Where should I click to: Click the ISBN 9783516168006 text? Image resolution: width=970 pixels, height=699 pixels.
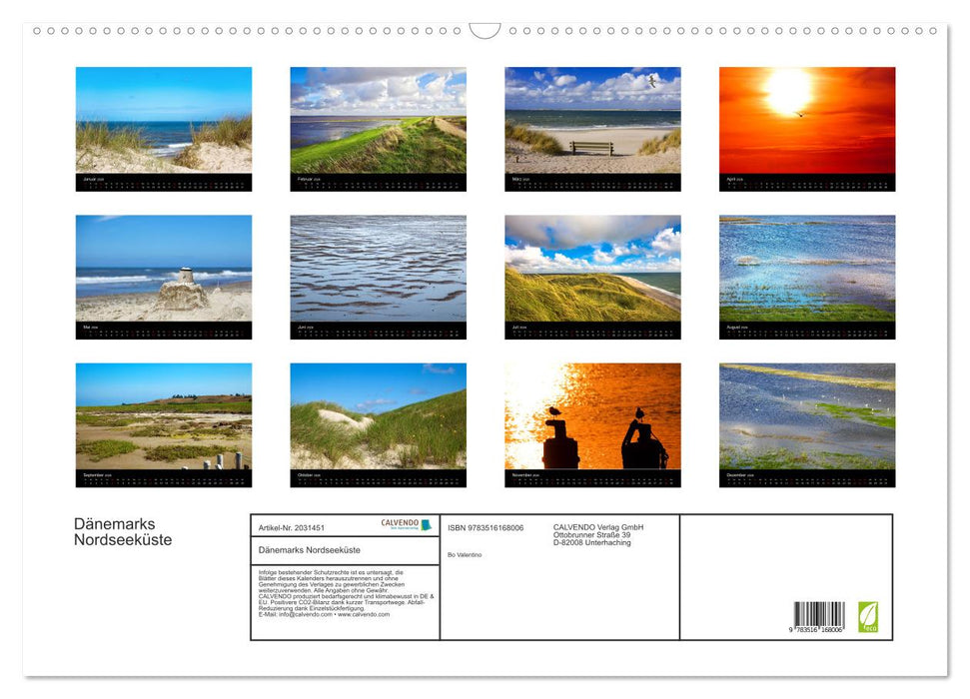(485, 527)
